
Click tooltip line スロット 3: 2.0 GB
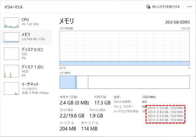click(165, 116)
